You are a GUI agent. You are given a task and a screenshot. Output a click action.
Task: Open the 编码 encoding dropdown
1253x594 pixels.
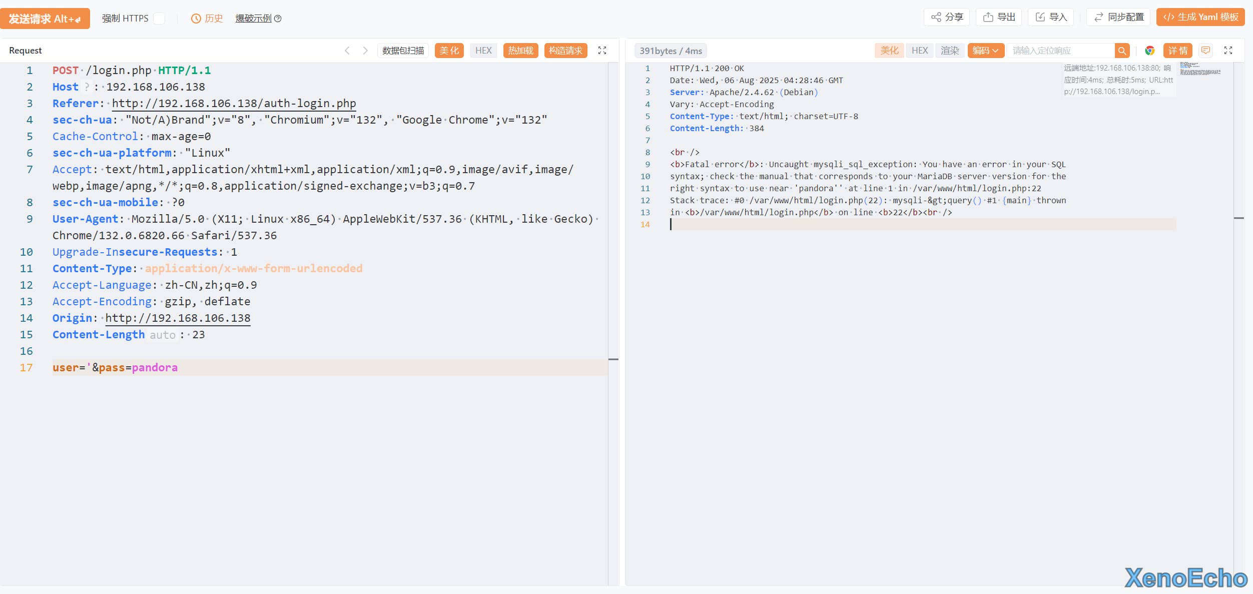(x=985, y=51)
